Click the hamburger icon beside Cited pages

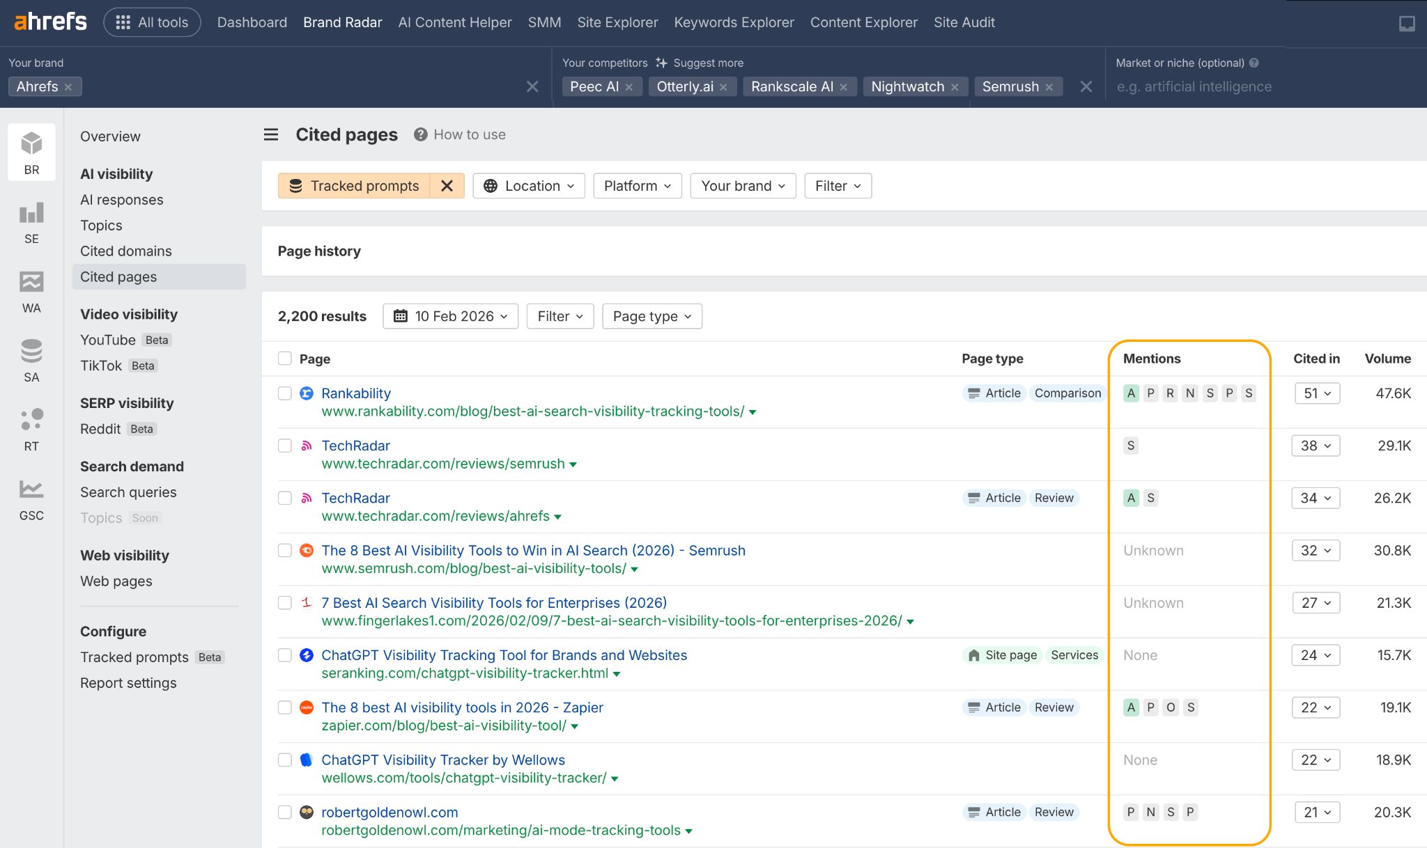271,134
